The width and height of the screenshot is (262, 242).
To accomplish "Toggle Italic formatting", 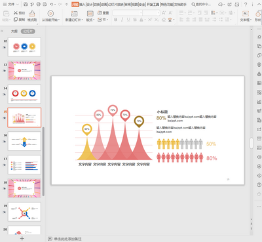I will coord(122,20).
